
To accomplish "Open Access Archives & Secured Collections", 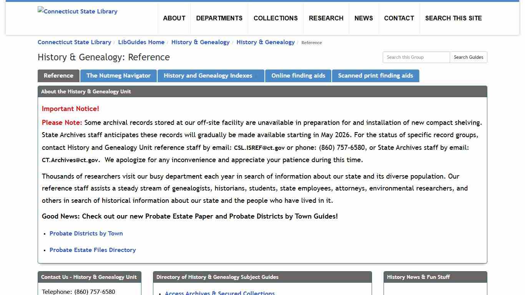I will tap(219, 293).
